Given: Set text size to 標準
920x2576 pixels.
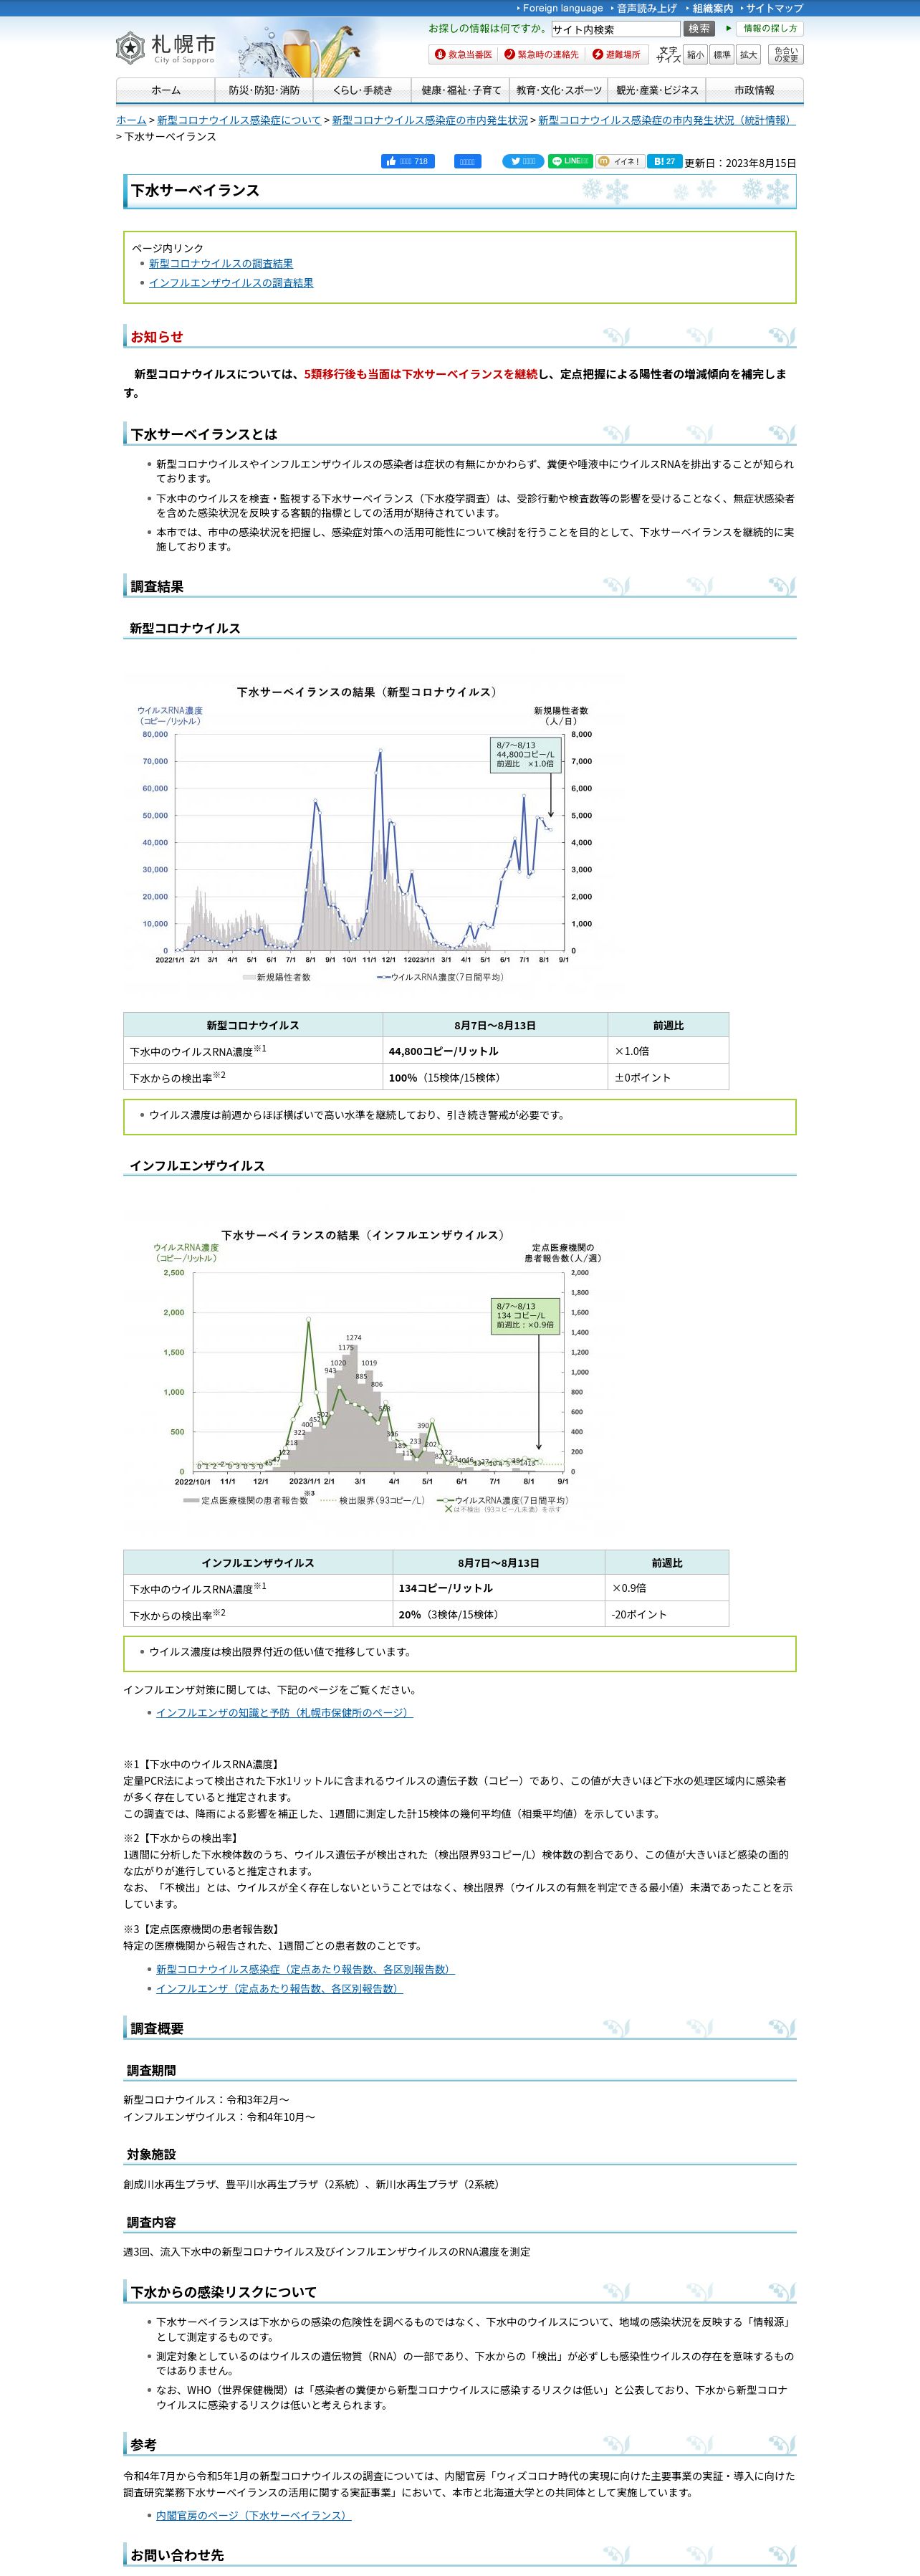Looking at the screenshot, I should coord(722,54).
